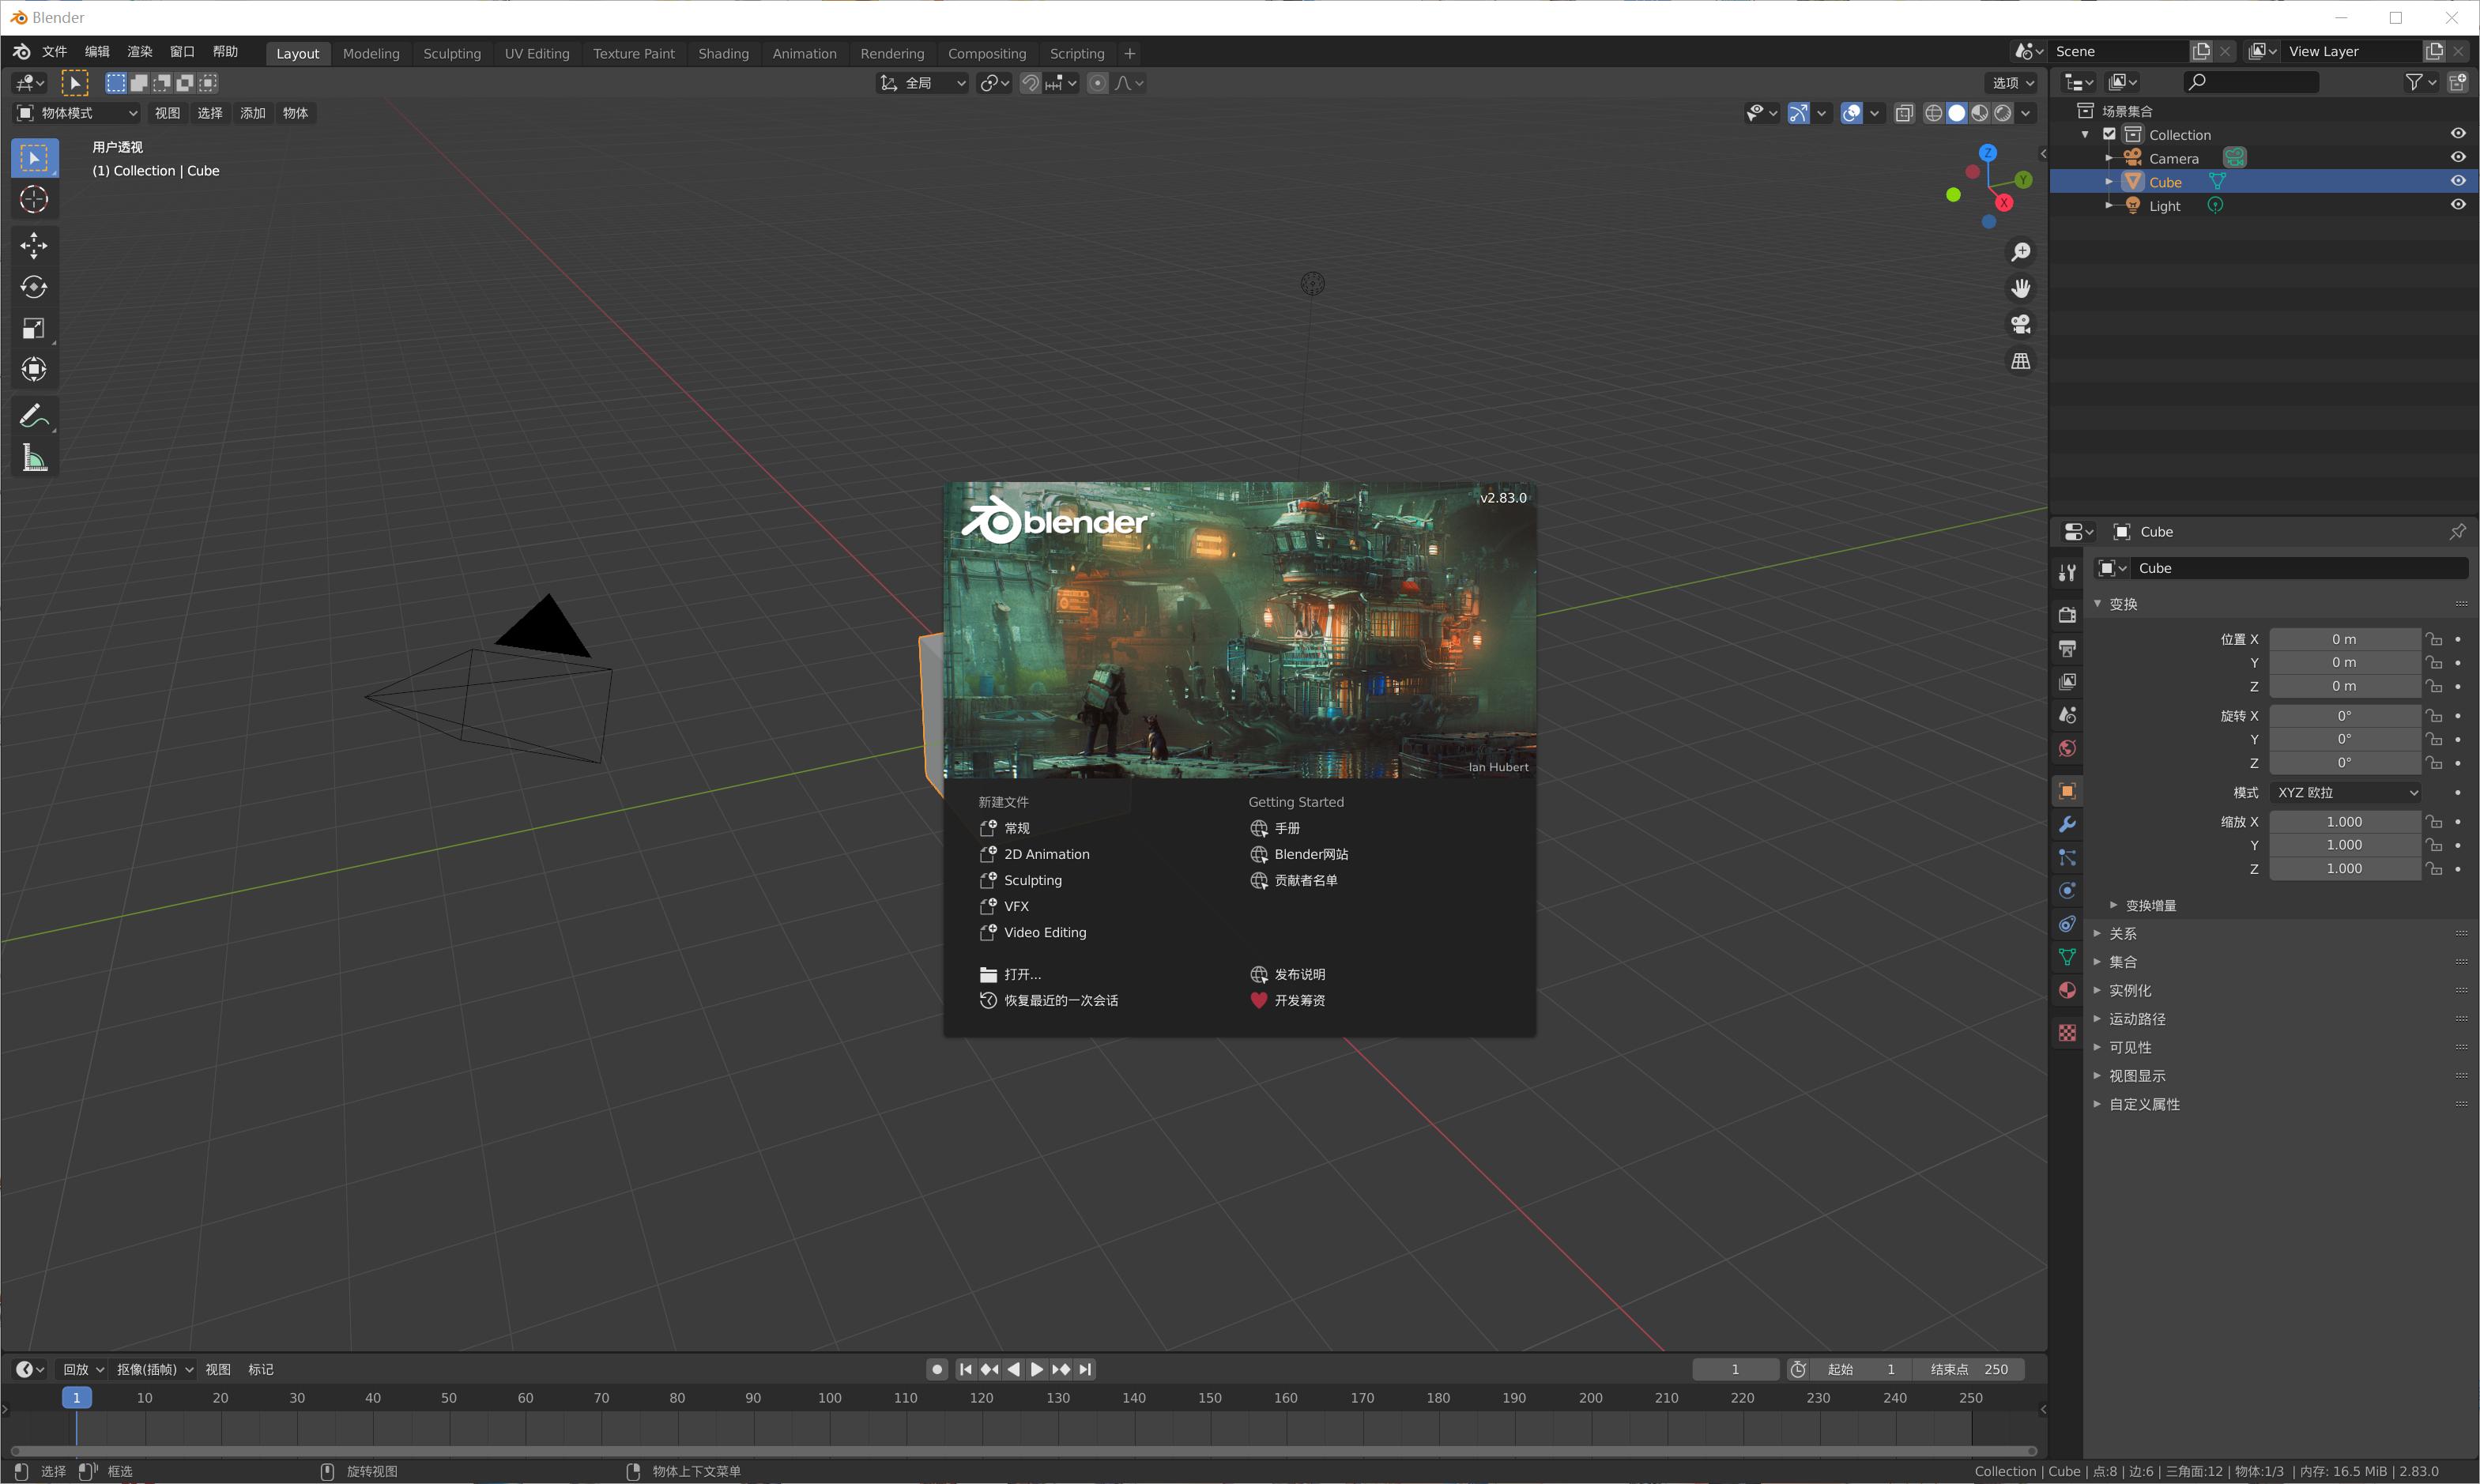Image resolution: width=2480 pixels, height=1484 pixels.
Task: Switch to the Modeling workspace tab
Action: (371, 54)
